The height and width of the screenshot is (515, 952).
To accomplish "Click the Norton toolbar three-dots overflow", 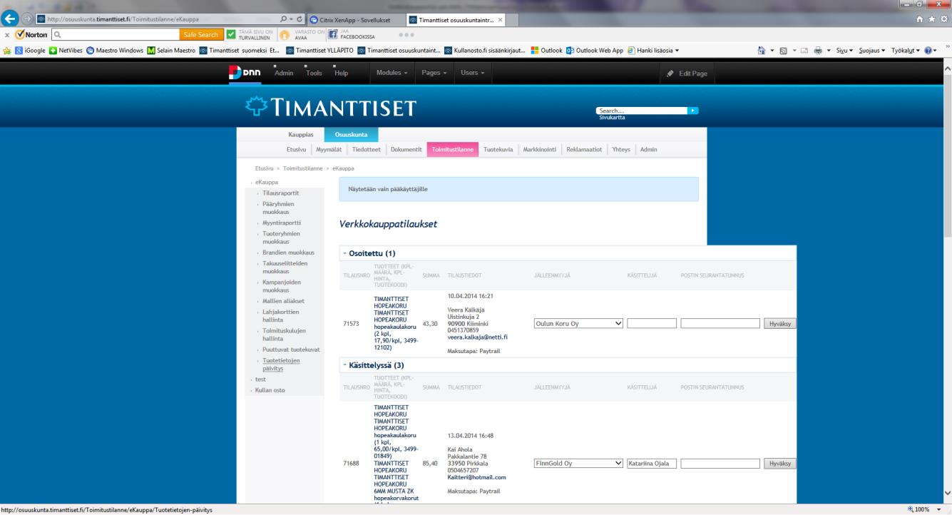I will [407, 34].
